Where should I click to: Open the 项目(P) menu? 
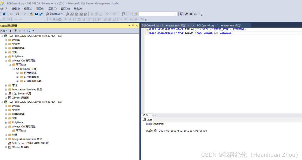pyautogui.click(x=40, y=9)
